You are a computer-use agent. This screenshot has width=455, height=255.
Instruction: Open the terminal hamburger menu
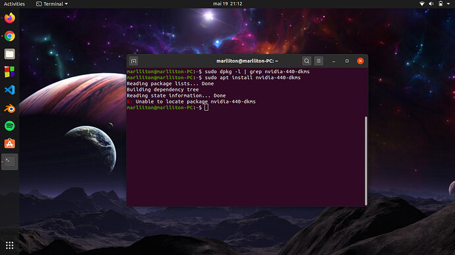pyautogui.click(x=318, y=61)
